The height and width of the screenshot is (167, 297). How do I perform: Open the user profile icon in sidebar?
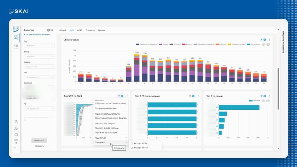pyautogui.click(x=16, y=122)
